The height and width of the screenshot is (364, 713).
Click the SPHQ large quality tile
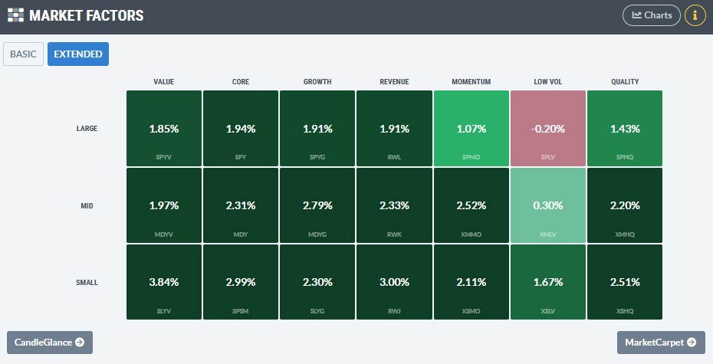pos(624,129)
